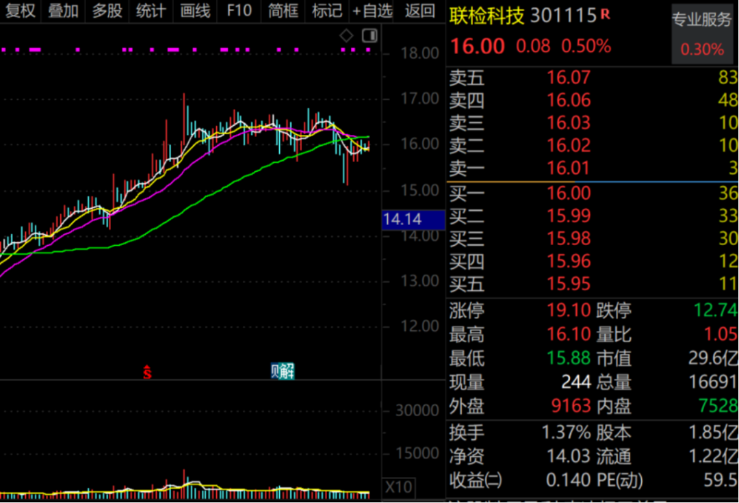Open the 叠加 overlay option
The height and width of the screenshot is (503, 739).
click(63, 11)
